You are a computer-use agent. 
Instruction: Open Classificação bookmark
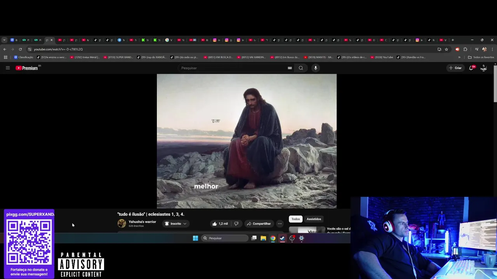click(x=23, y=57)
